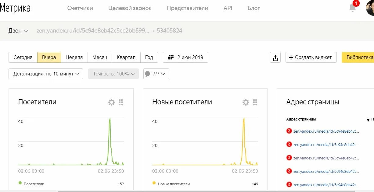Click the Создать виджет button
Image resolution: width=374 pixels, height=192 pixels.
(311, 57)
